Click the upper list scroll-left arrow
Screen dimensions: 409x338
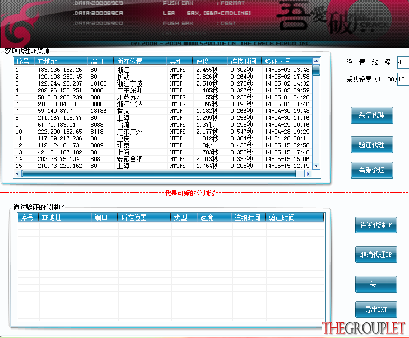17,174
